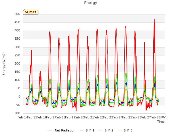Click the Net Radiation legend entry

[x=62, y=130]
